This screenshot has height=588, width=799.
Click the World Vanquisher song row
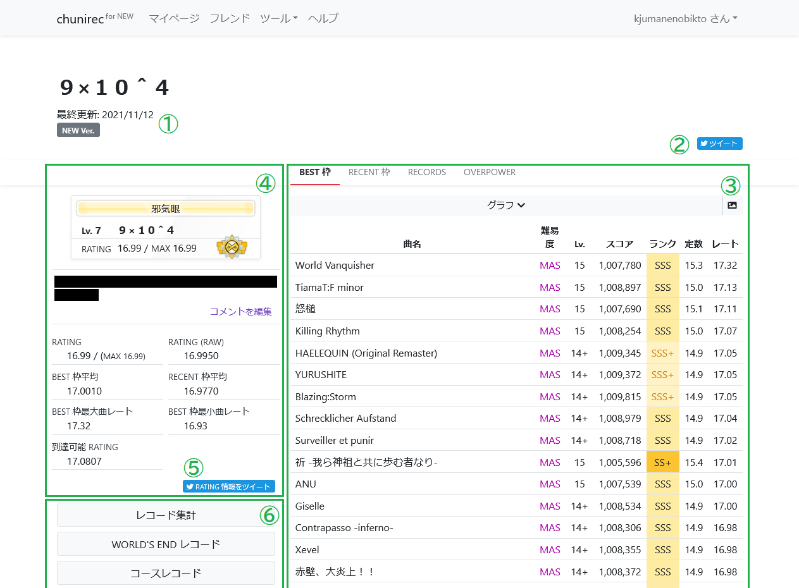335,265
